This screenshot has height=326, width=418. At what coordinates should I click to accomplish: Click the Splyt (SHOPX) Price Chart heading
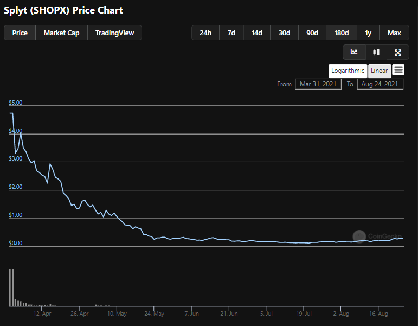tap(63, 10)
